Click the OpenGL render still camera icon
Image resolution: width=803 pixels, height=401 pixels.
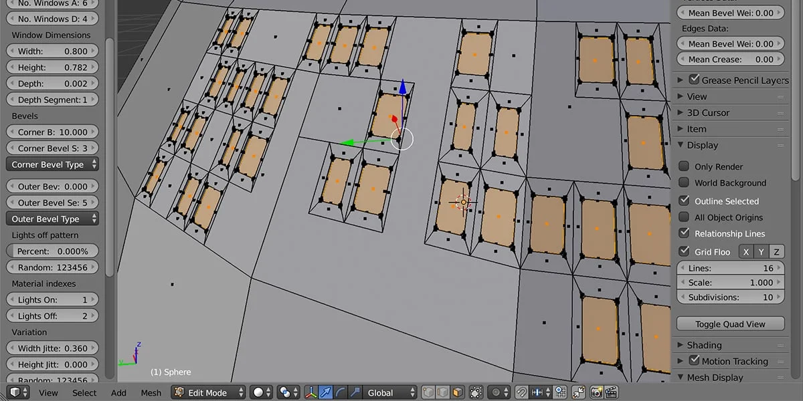click(x=596, y=392)
